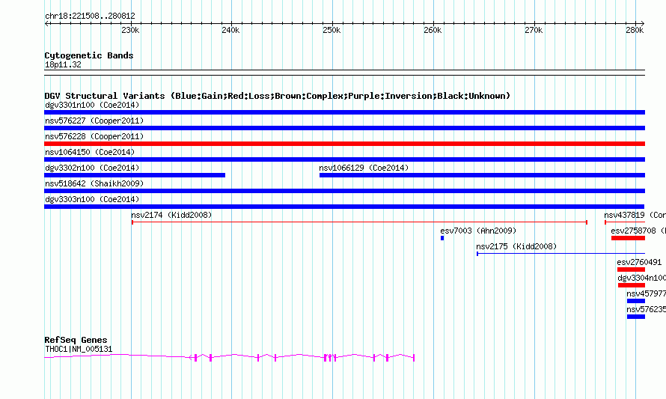This screenshot has width=666, height=399.
Task: Click the 270k ruler tick label
Action: pos(534,30)
